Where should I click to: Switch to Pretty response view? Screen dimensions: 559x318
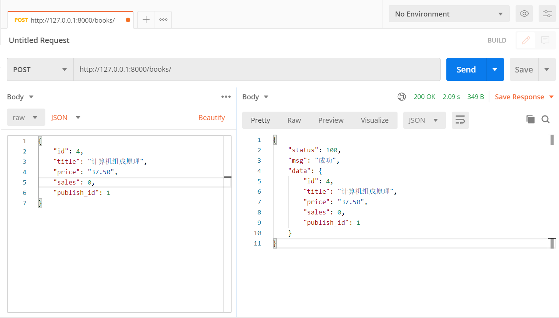point(260,120)
